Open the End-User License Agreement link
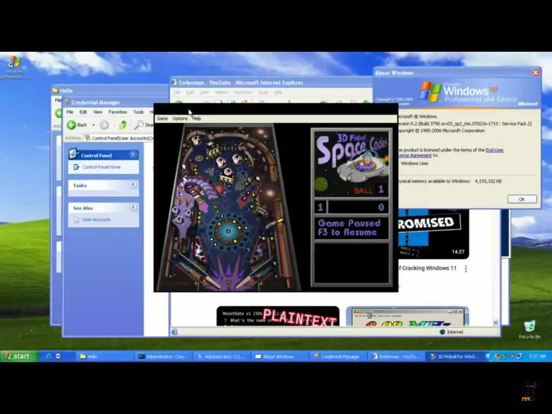552x414 pixels. (x=451, y=153)
